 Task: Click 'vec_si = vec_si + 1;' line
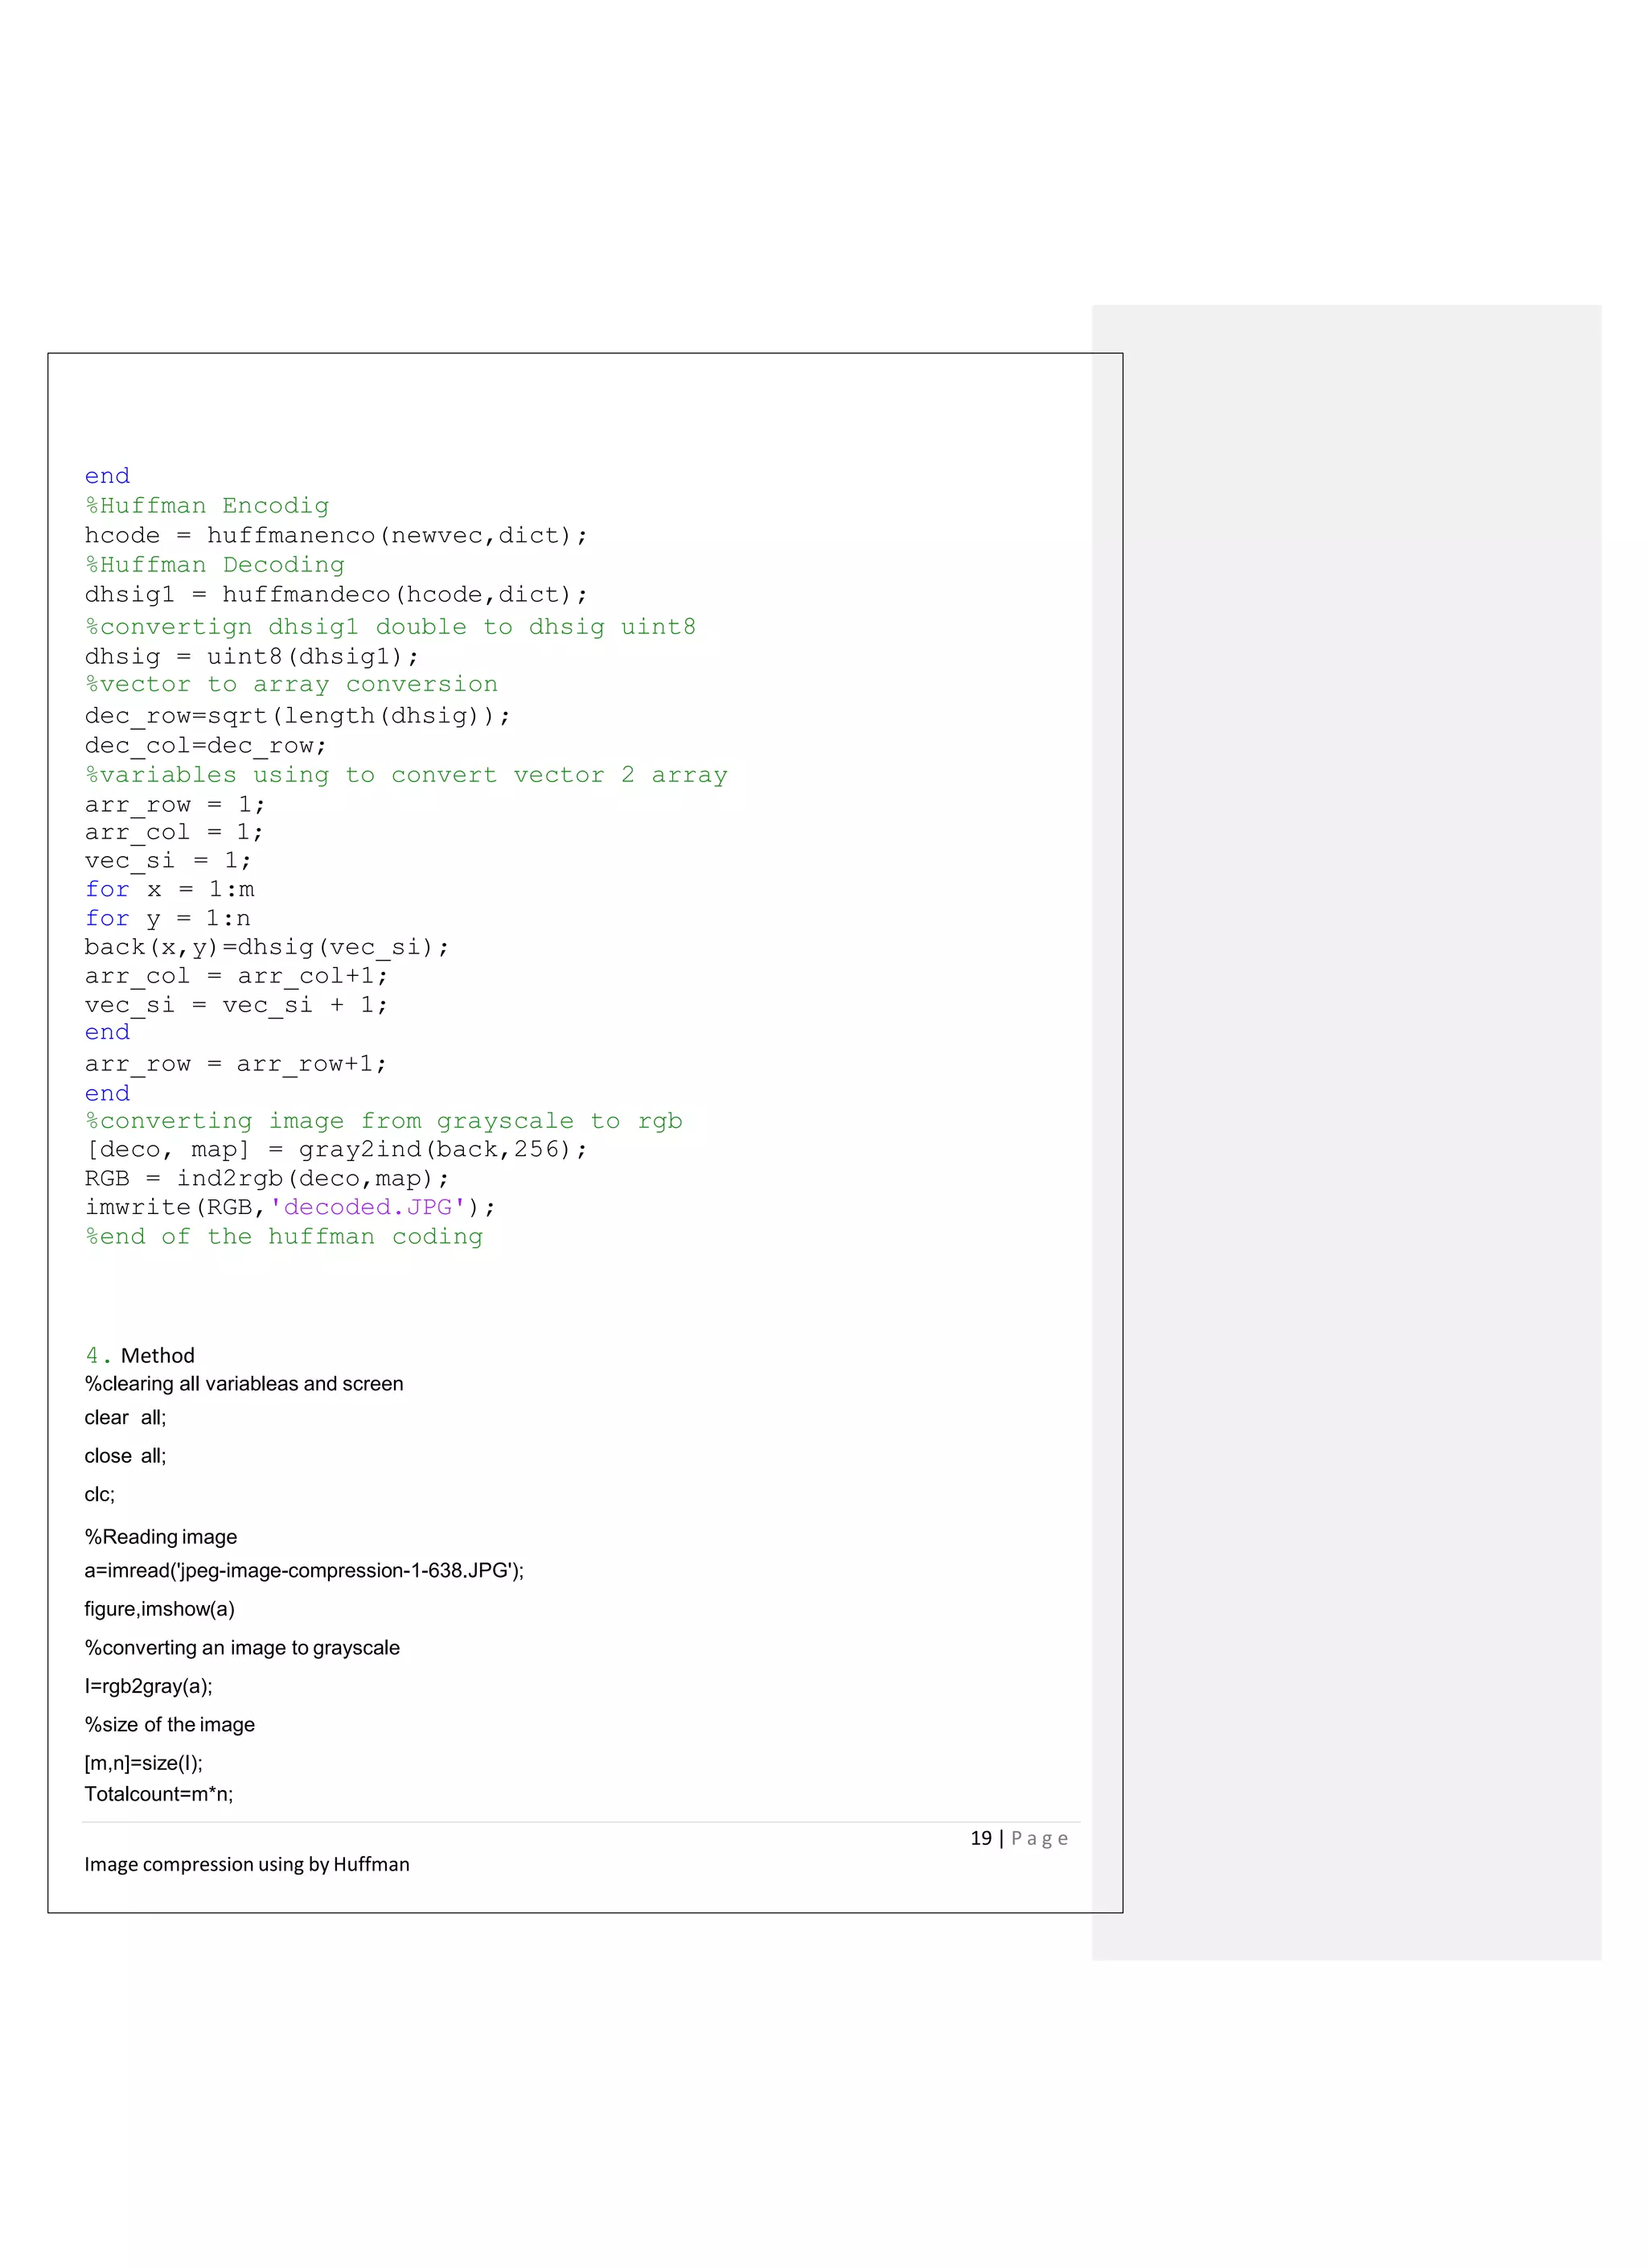pyautogui.click(x=236, y=1005)
